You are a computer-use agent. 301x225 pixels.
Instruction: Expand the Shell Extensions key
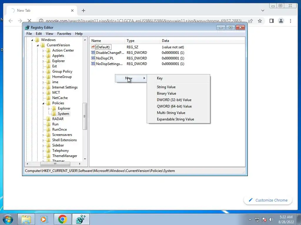[43, 140]
